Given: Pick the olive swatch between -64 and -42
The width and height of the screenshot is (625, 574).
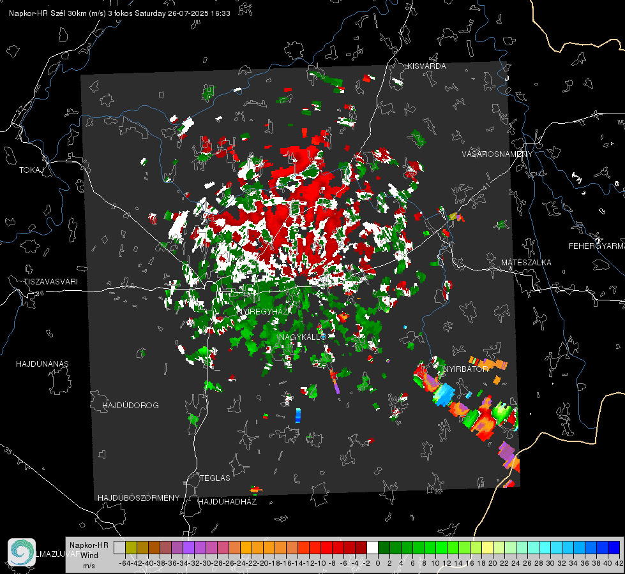Looking at the screenshot, I should pos(131,547).
